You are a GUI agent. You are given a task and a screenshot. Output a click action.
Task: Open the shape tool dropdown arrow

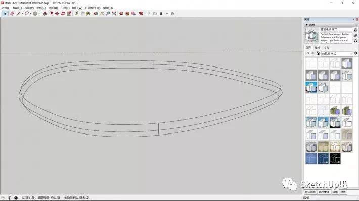click(x=39, y=14)
